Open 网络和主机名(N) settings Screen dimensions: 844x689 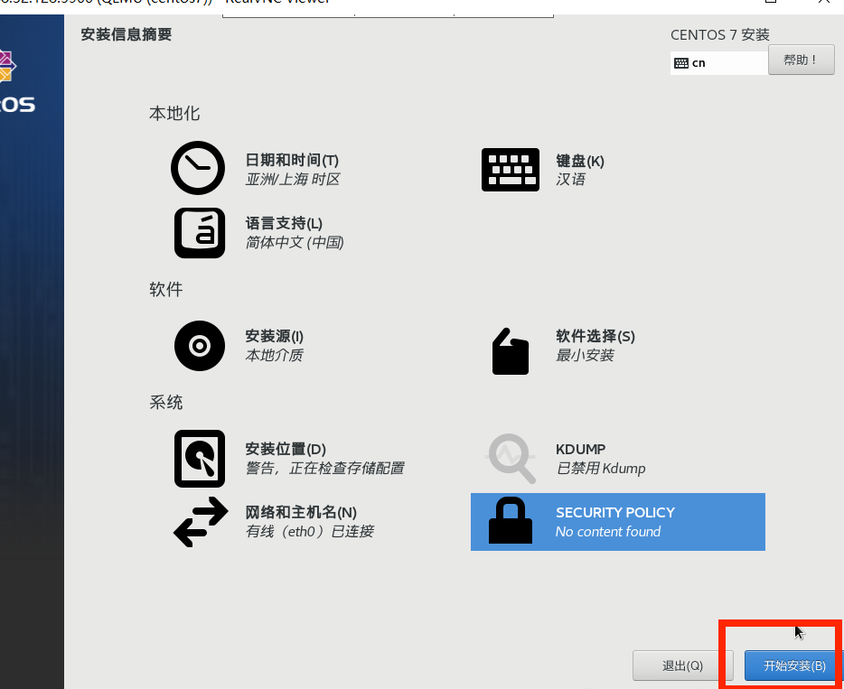(301, 512)
